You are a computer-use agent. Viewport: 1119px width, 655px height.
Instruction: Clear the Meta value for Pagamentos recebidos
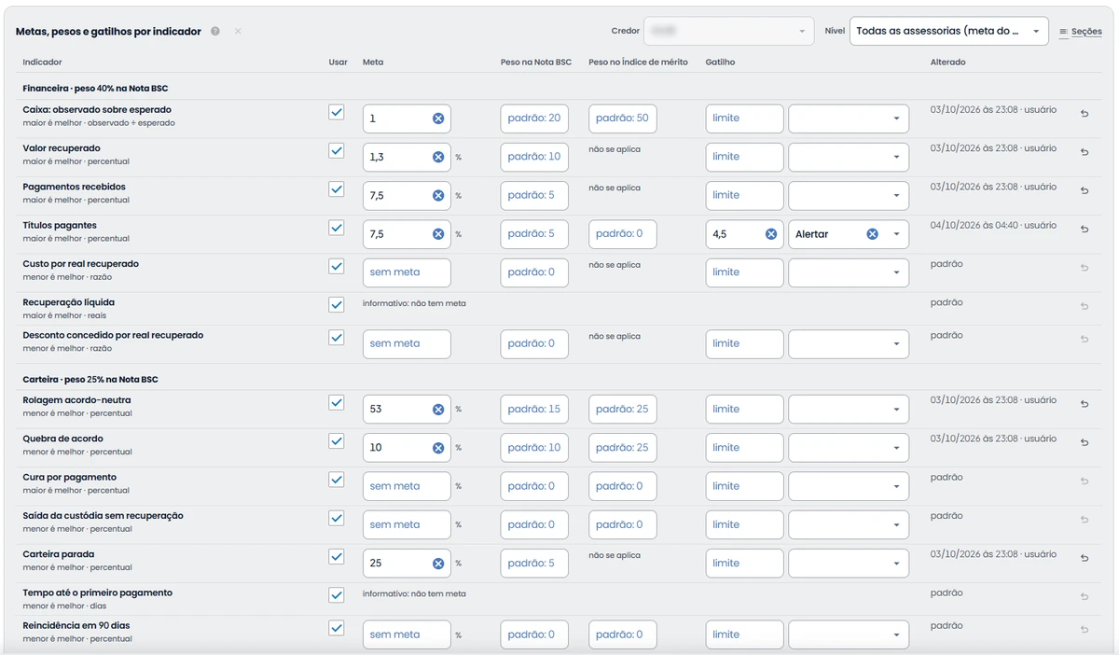pyautogui.click(x=438, y=196)
